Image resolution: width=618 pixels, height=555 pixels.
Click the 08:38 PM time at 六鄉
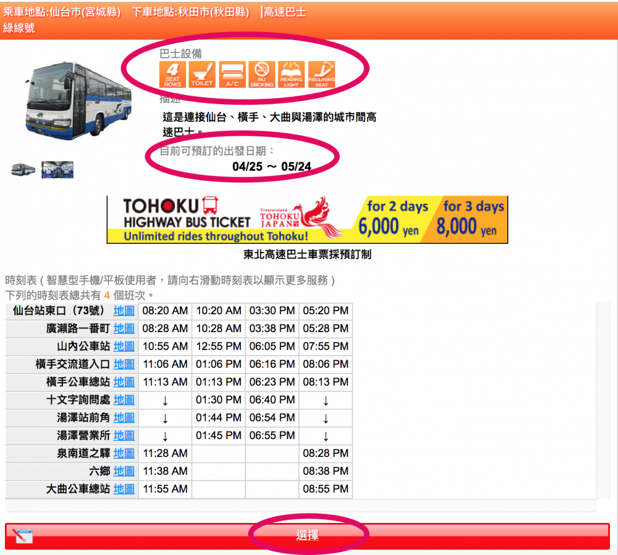point(326,471)
